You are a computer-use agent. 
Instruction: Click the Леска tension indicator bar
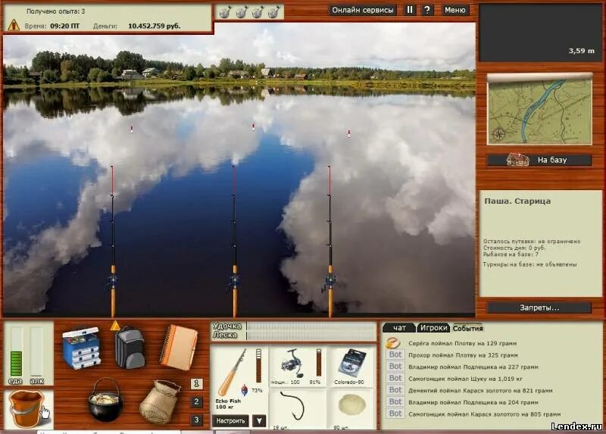pyautogui.click(x=311, y=336)
